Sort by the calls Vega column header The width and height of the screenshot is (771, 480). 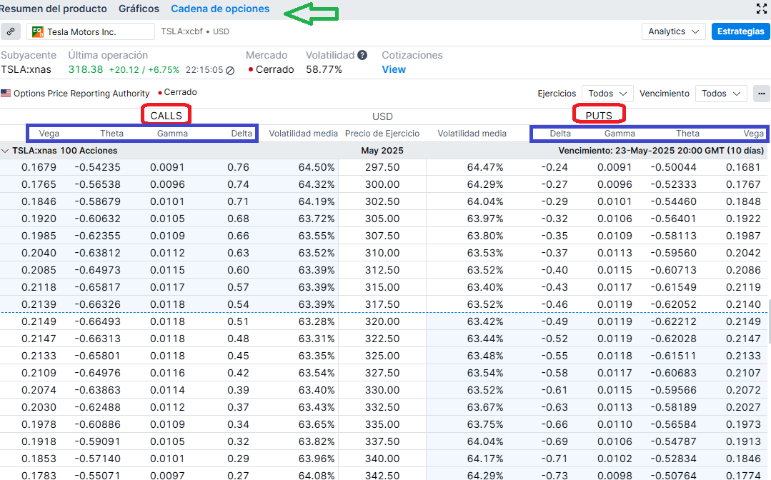pos(49,134)
